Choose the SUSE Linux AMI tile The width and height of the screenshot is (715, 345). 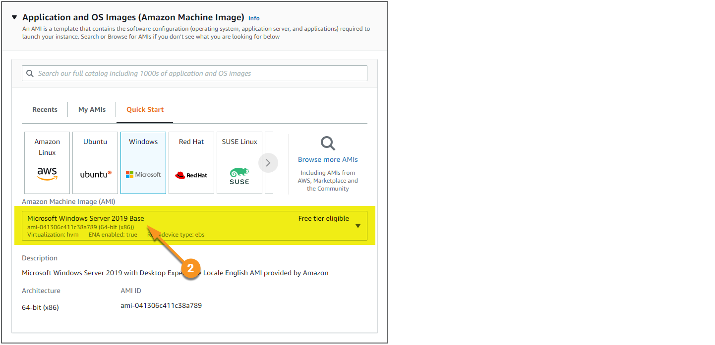[239, 163]
